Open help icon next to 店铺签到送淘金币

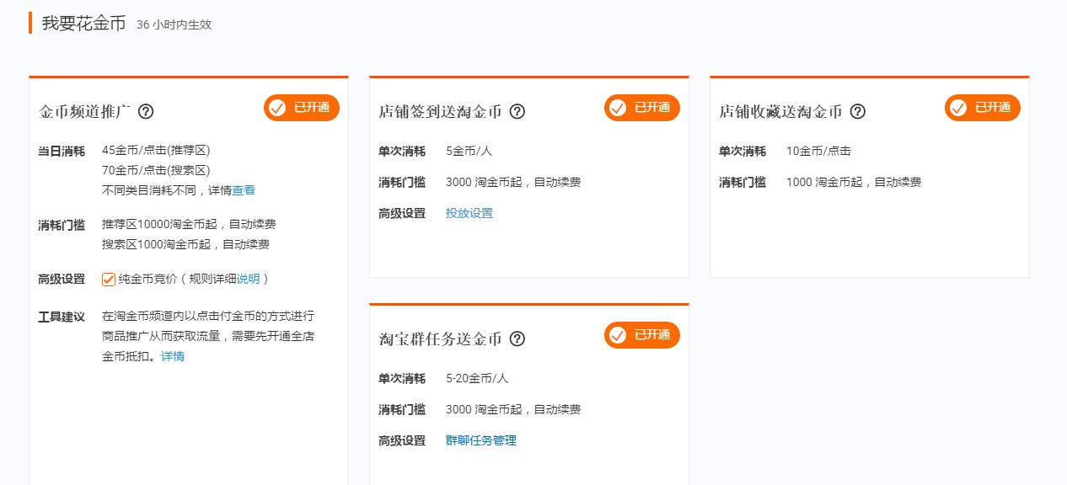519,111
